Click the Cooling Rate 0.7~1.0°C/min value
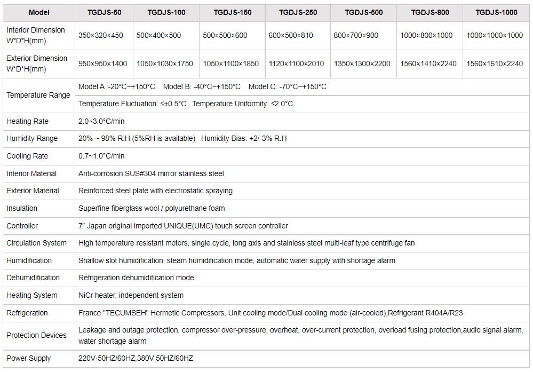 point(101,156)
